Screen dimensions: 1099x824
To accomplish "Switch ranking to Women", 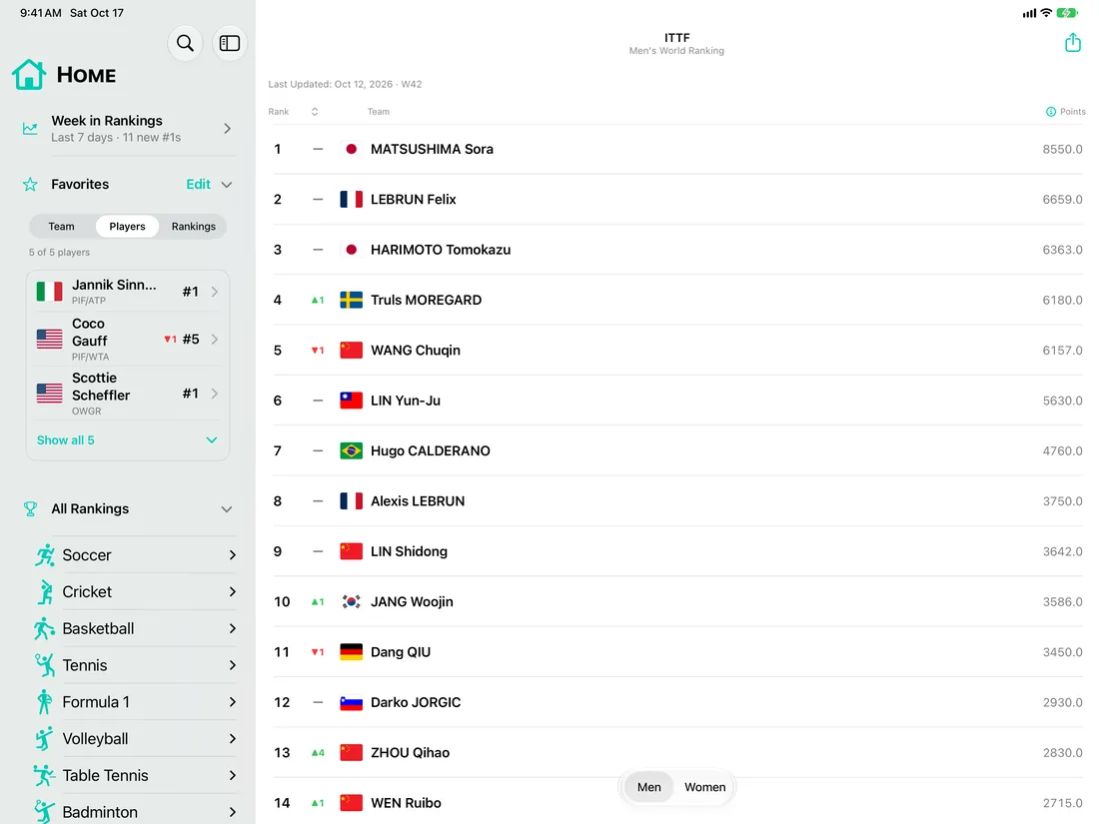I will click(704, 787).
